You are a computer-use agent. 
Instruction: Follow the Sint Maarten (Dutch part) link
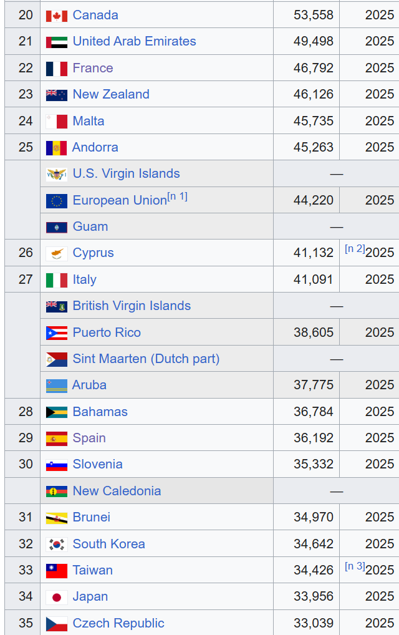(146, 359)
